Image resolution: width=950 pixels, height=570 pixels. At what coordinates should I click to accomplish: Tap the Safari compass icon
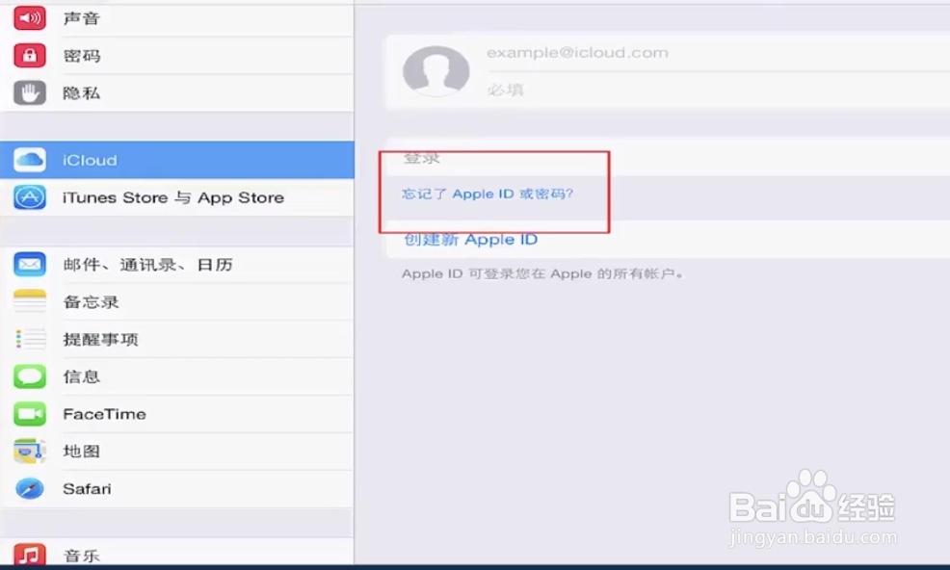coord(29,489)
